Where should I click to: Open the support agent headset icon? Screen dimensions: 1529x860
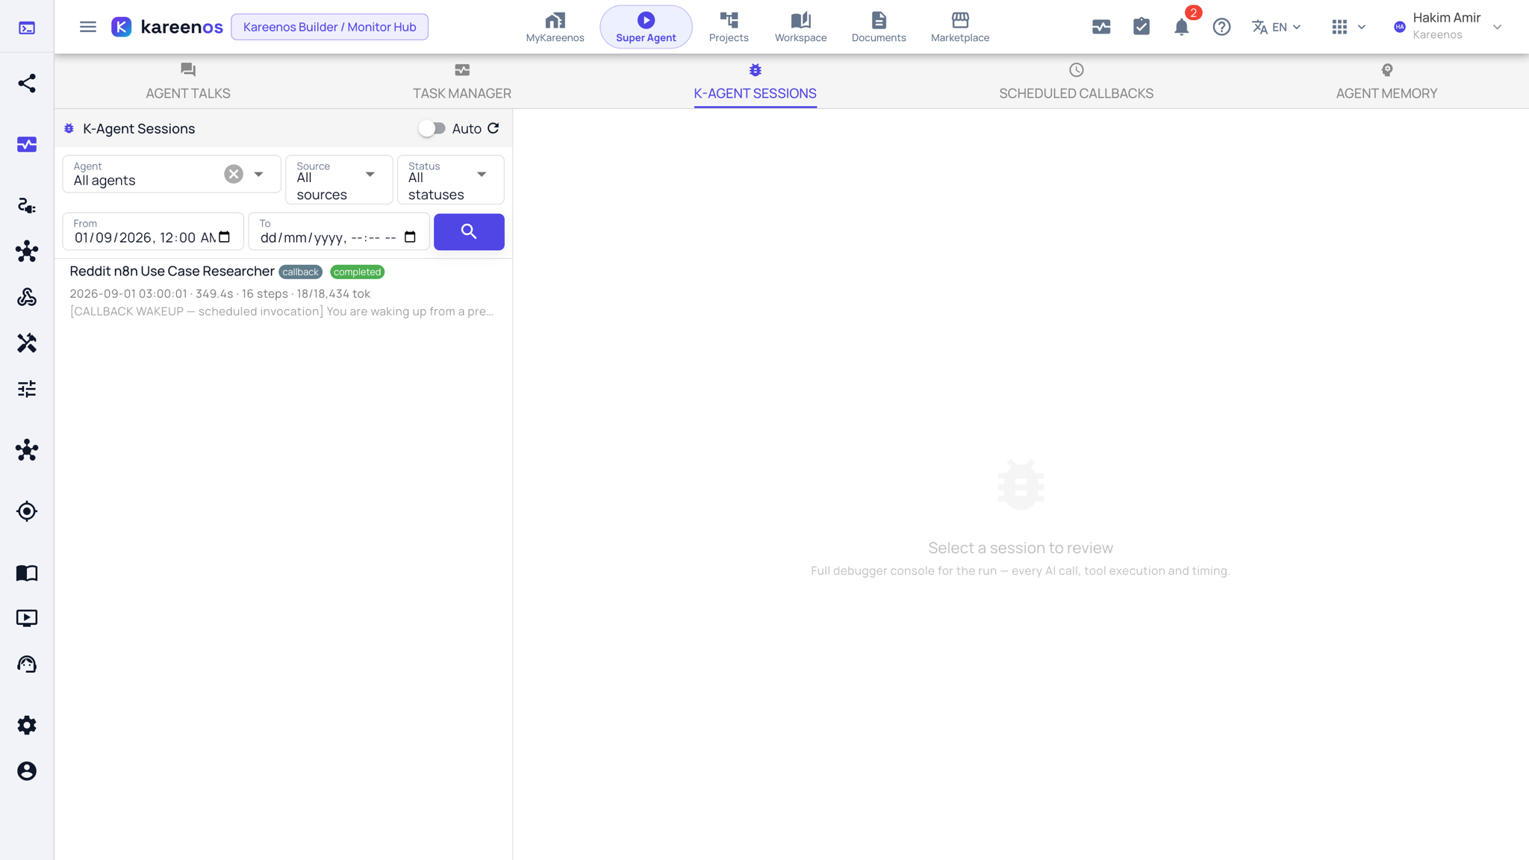(x=27, y=664)
